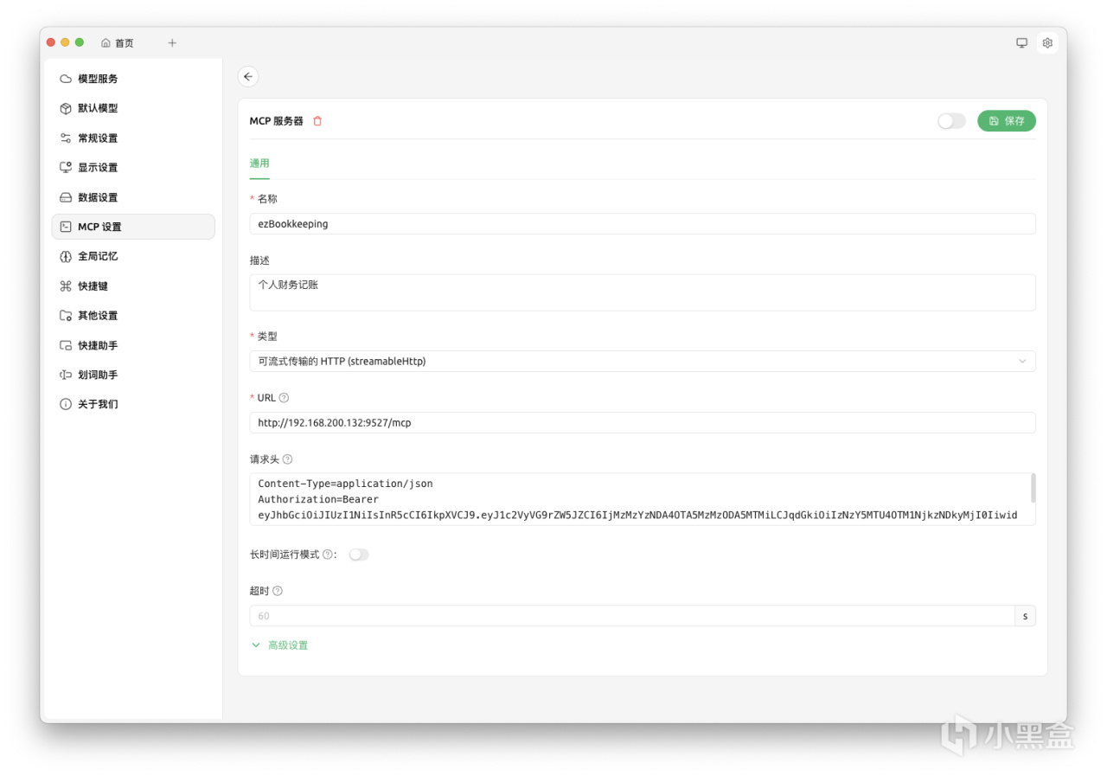Click the 请求头 help question mark icon

288,459
